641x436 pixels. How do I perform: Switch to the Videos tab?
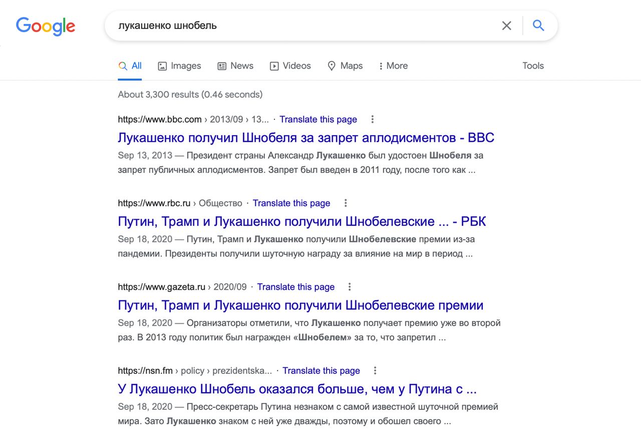click(x=290, y=66)
